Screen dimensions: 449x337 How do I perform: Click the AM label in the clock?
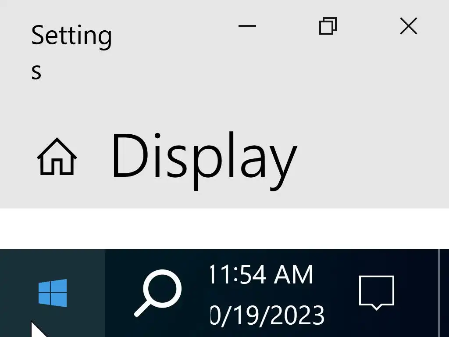[293, 275]
